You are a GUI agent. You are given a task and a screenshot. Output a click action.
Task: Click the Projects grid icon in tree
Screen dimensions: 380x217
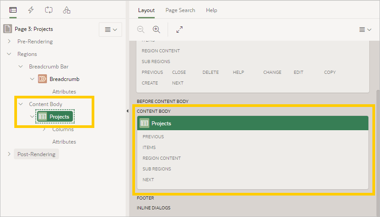[42, 117]
